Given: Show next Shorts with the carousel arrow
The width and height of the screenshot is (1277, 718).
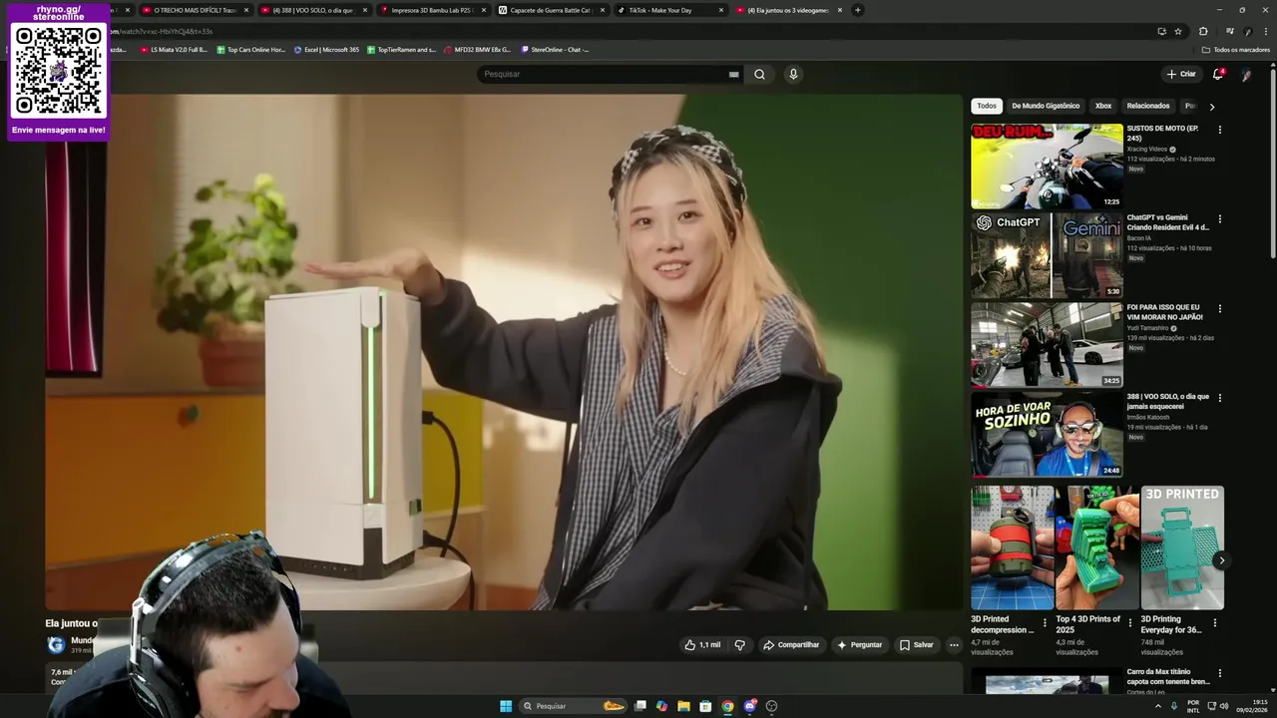Looking at the screenshot, I should click(x=1221, y=560).
